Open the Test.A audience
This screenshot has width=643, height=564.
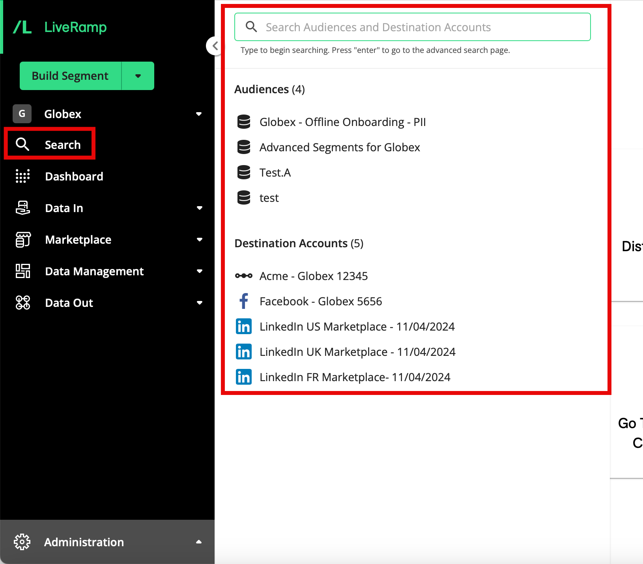pyautogui.click(x=275, y=173)
